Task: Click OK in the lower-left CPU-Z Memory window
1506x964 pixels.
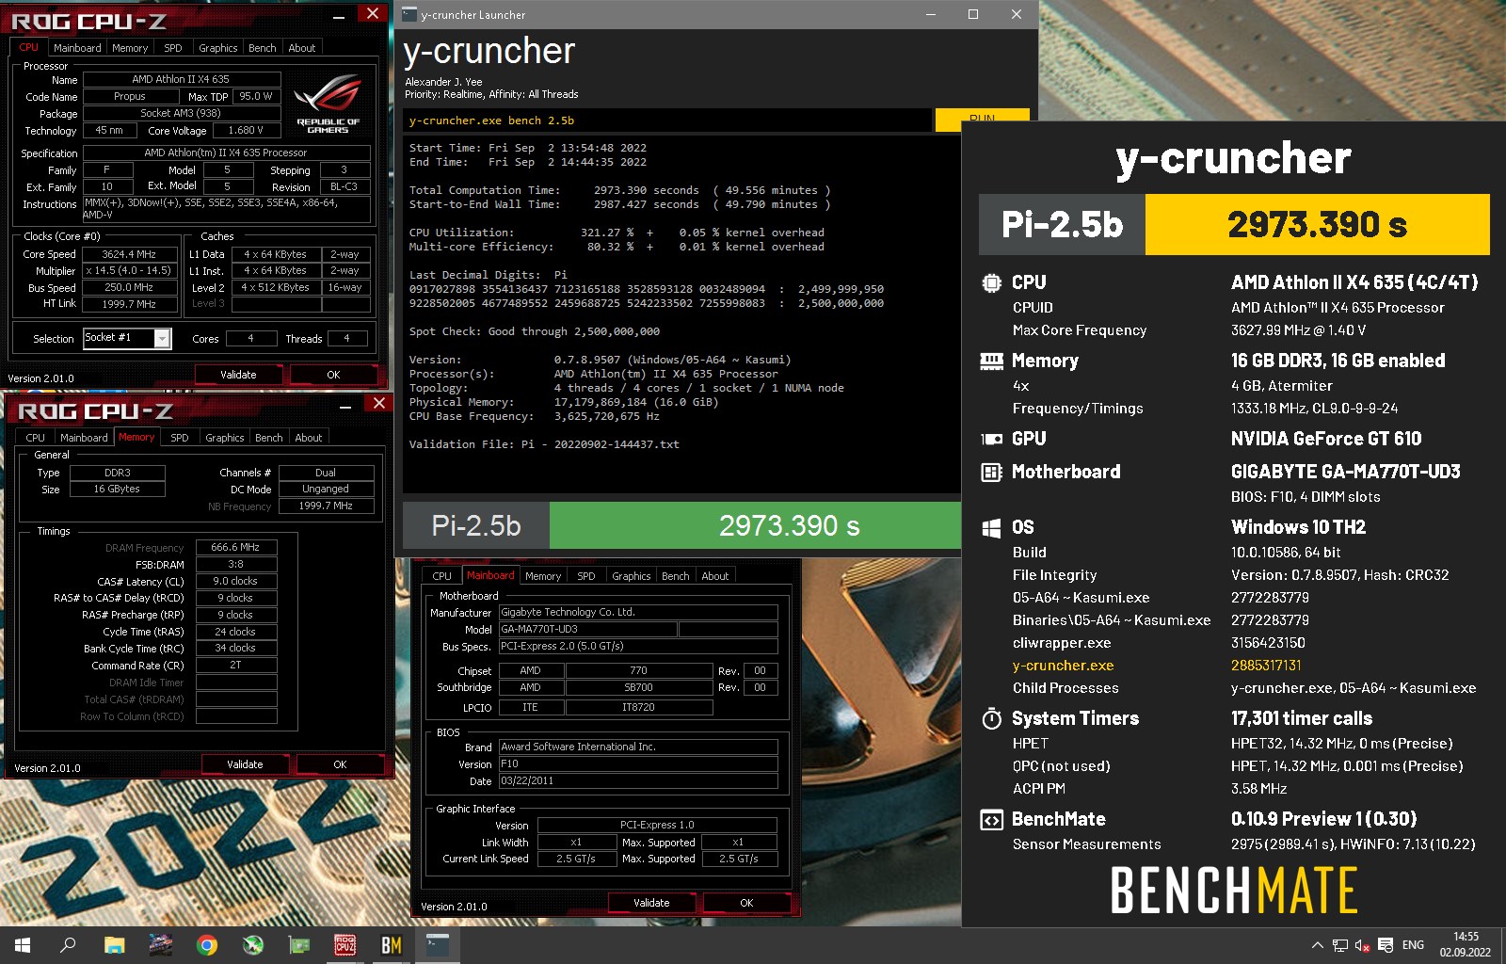Action: click(340, 764)
